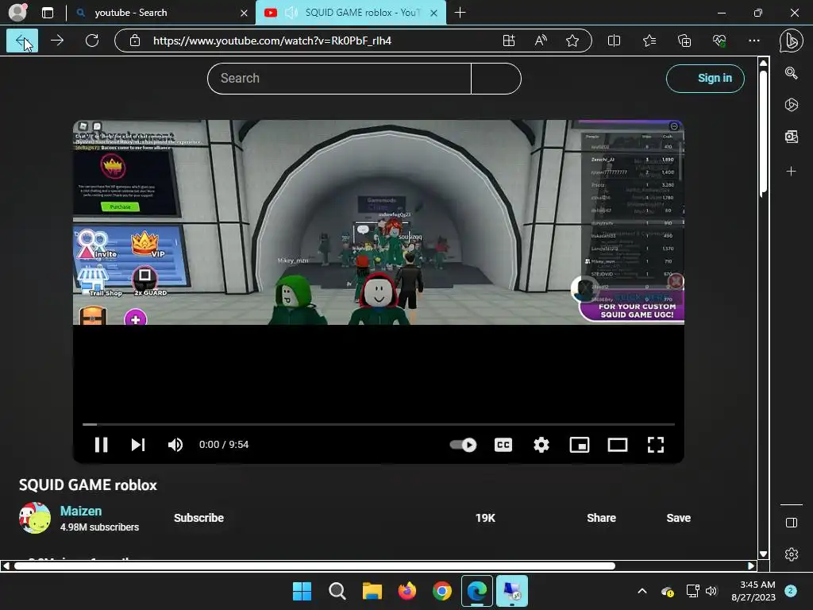
Task: Mute the video volume speaker
Action: (175, 445)
